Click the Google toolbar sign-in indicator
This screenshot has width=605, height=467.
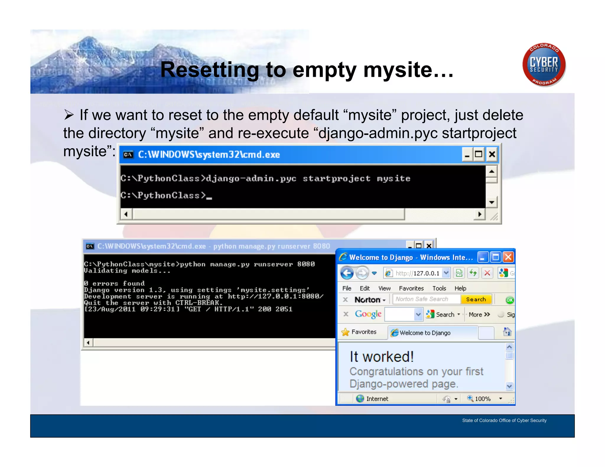pos(507,315)
